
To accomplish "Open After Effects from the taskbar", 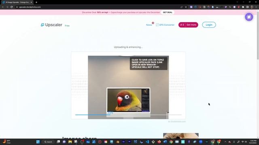I will point(123,142).
